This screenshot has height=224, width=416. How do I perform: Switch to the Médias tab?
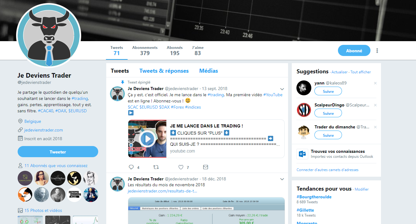click(x=209, y=71)
